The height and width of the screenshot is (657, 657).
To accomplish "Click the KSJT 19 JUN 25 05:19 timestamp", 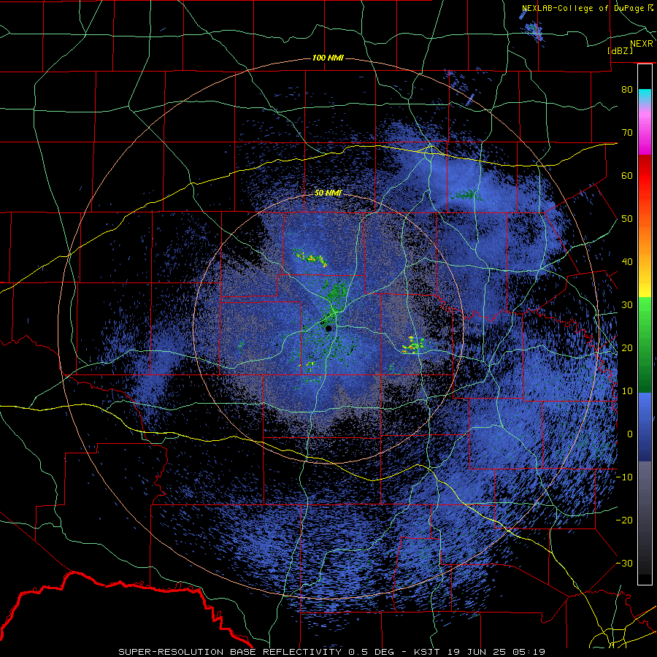I will point(479,652).
